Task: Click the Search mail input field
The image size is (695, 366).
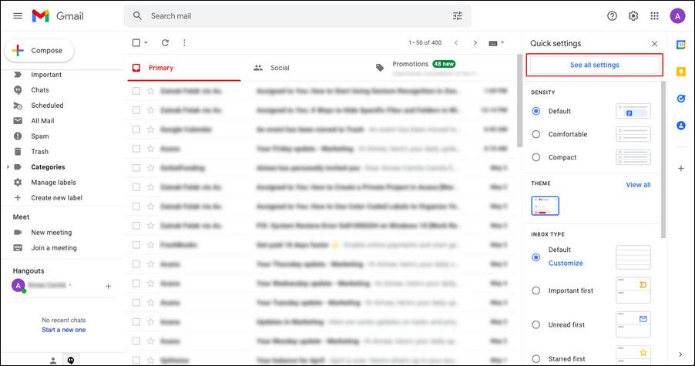Action: 297,16
